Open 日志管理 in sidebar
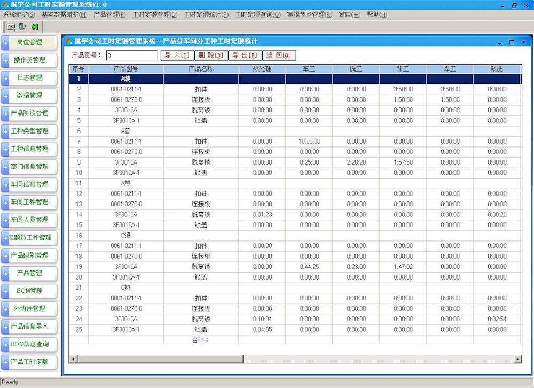The height and width of the screenshot is (388, 534). [29, 77]
